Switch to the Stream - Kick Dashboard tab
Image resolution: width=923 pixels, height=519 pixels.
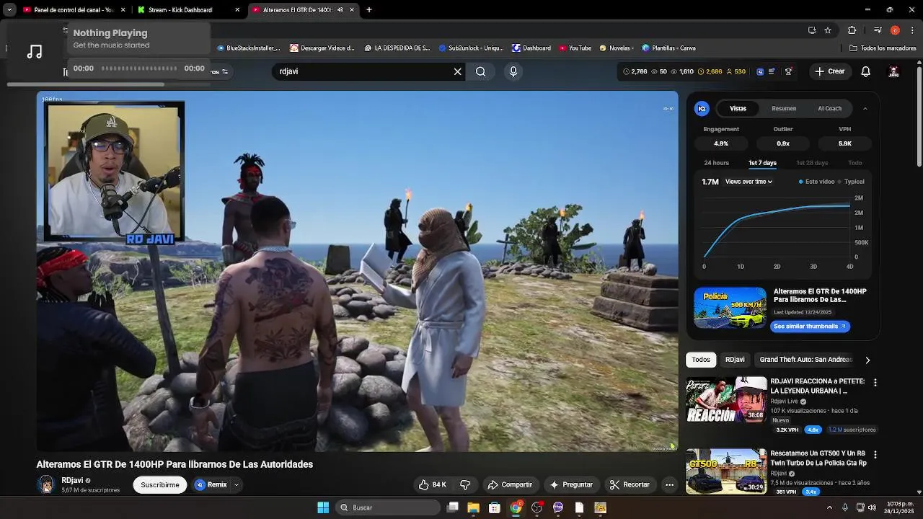189,10
